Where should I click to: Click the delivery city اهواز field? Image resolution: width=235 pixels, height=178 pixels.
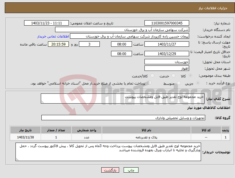[x=167, y=68]
